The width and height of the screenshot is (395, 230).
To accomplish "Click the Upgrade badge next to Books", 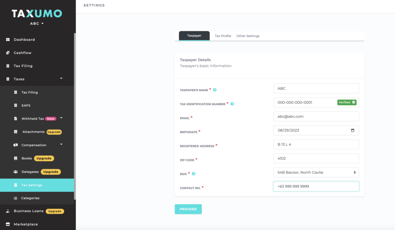I will click(x=44, y=158).
